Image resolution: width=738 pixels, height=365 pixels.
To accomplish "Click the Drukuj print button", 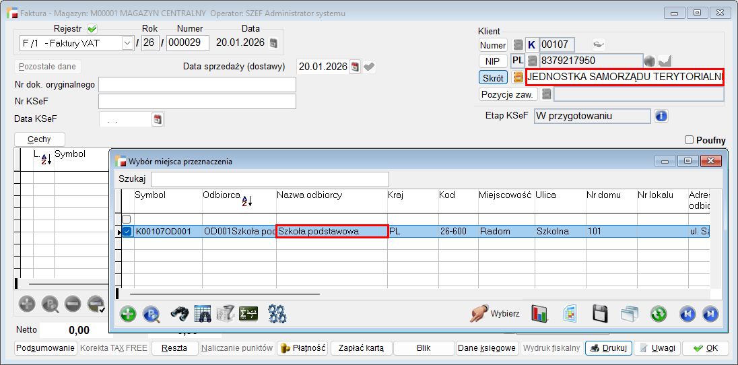I will coord(609,348).
